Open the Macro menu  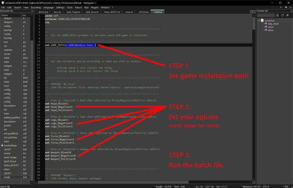click(x=78, y=7)
